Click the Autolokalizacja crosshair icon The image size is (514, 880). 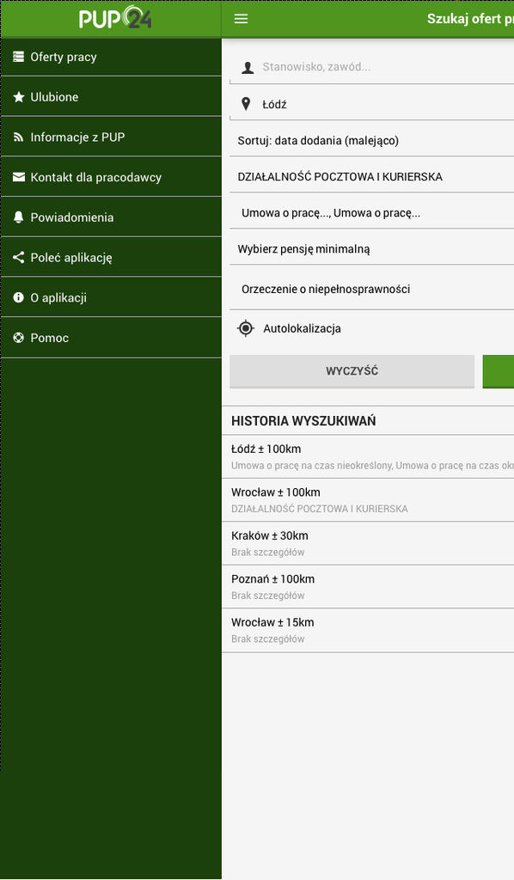tap(246, 328)
